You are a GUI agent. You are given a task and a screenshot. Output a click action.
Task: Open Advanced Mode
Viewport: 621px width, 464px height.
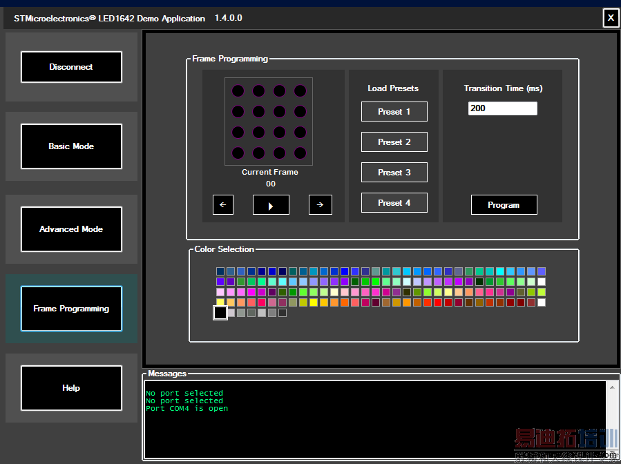[x=71, y=229]
